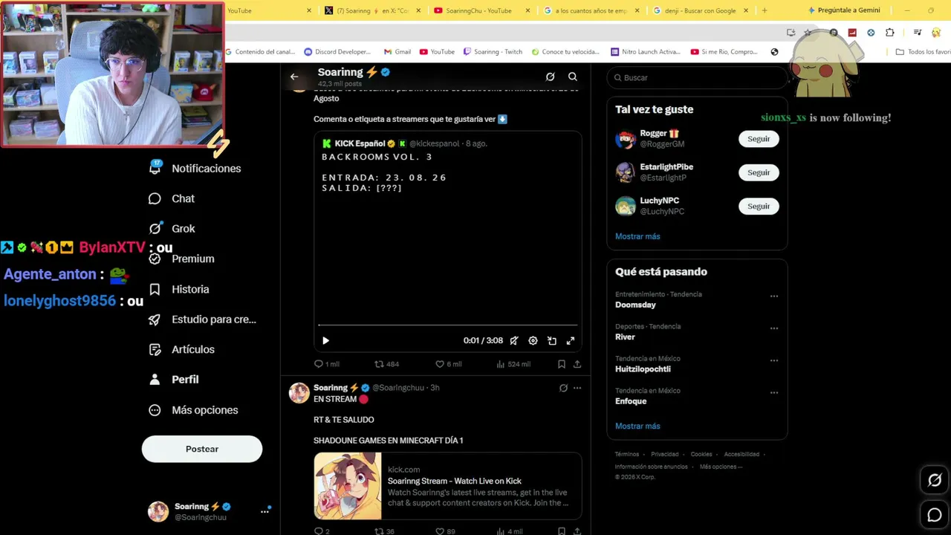Follow Rogger with the Seguir button
951x535 pixels.
point(759,139)
